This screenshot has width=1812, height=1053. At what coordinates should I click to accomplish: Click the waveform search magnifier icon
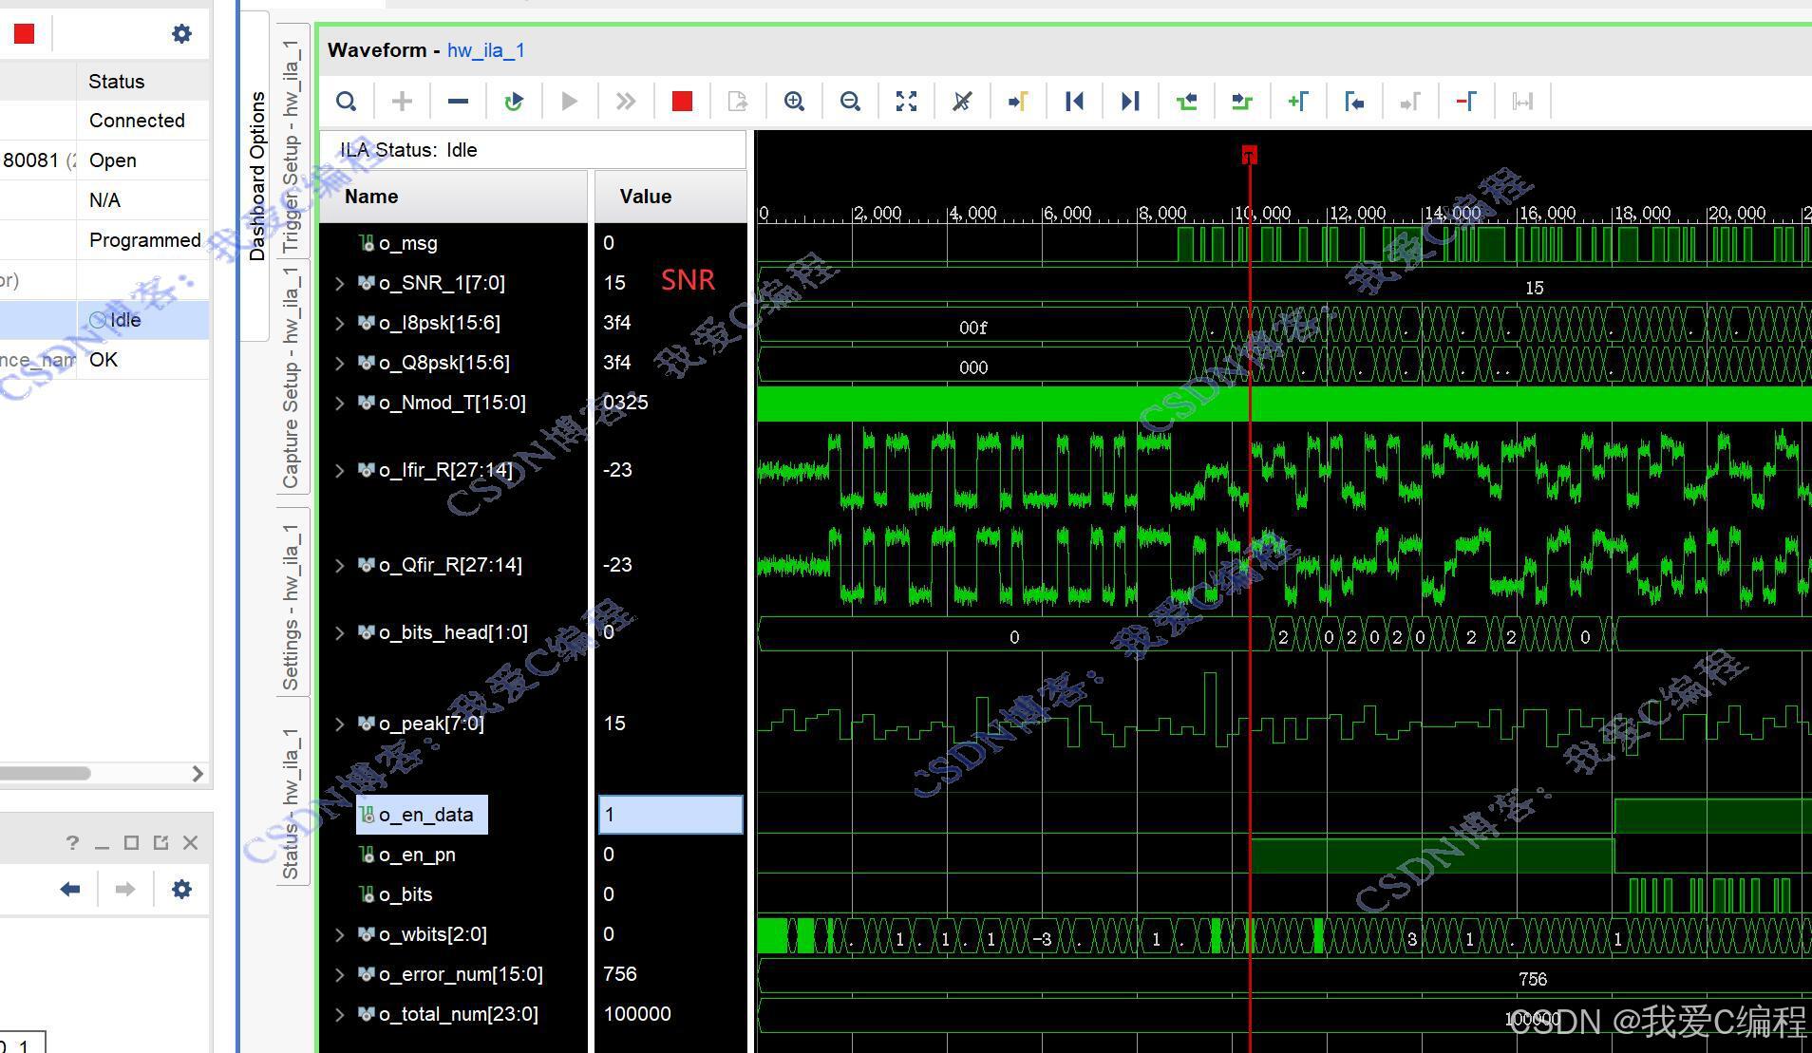[x=347, y=102]
